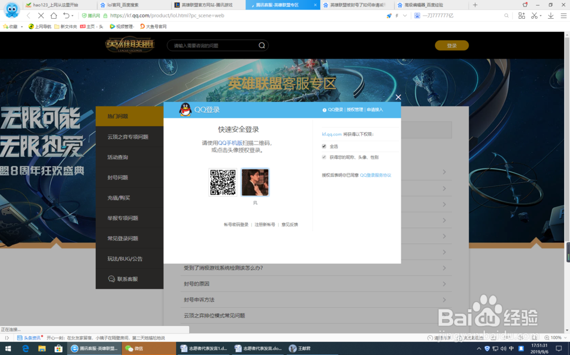The height and width of the screenshot is (355, 570).
Task: Expand the favorites dropdown arrow
Action: pos(22,27)
